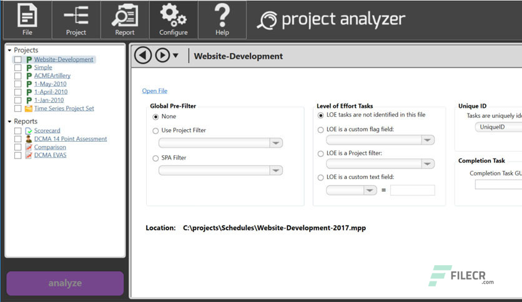Viewport: 522px width, 302px height.
Task: Check the Website-Development project checkbox
Action: click(18, 59)
